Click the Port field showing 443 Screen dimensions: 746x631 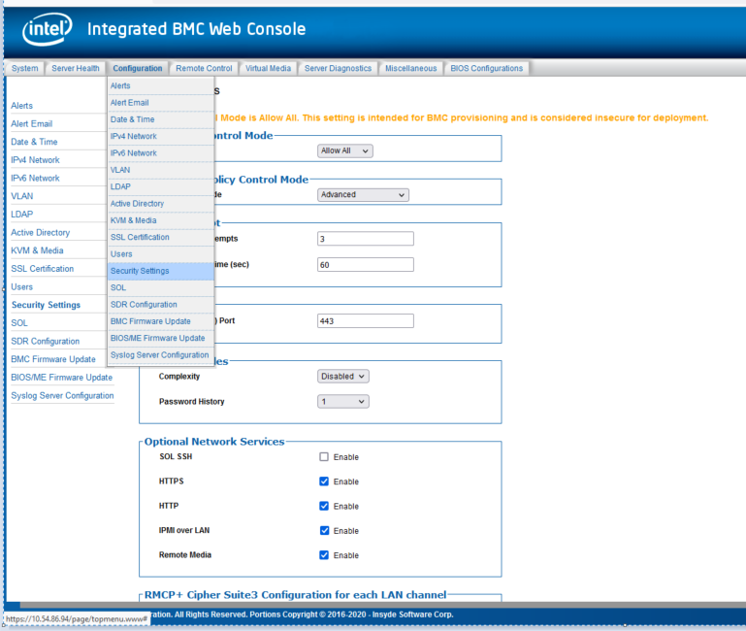coord(366,321)
